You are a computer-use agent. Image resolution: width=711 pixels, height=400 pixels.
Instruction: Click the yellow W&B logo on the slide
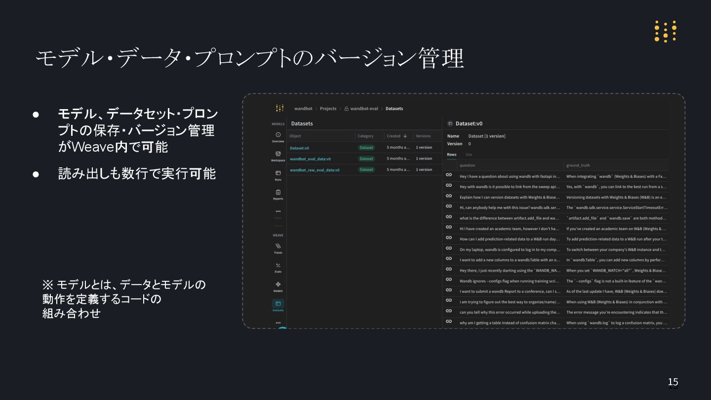tap(665, 32)
